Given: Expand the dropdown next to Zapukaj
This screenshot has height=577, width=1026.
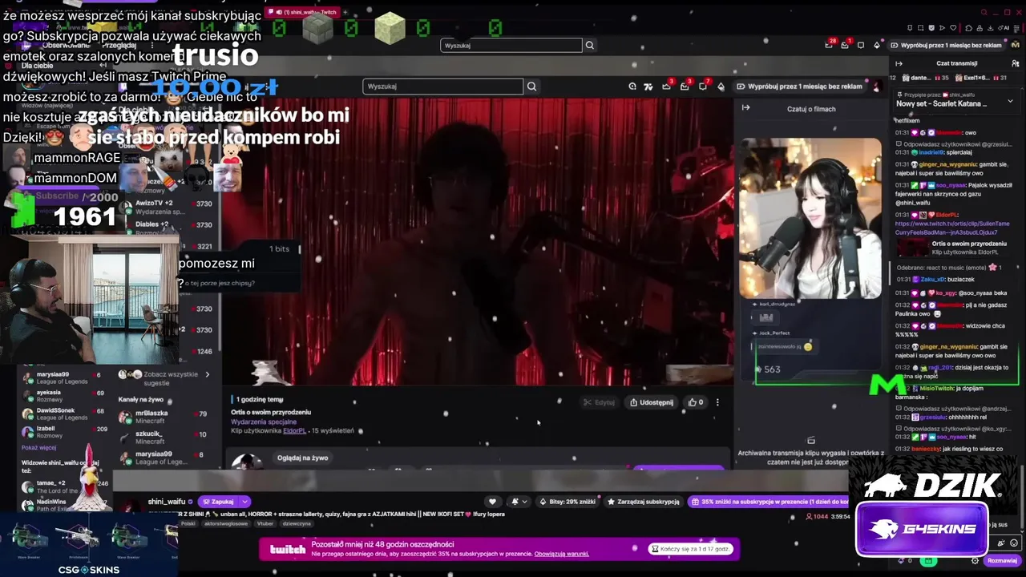Looking at the screenshot, I should 244,502.
